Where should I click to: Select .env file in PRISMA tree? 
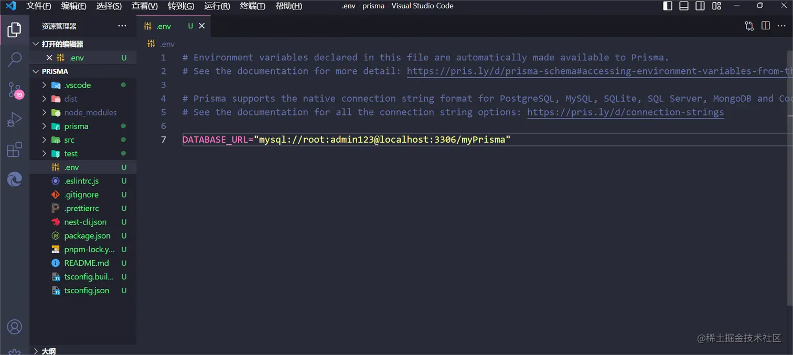(83, 167)
